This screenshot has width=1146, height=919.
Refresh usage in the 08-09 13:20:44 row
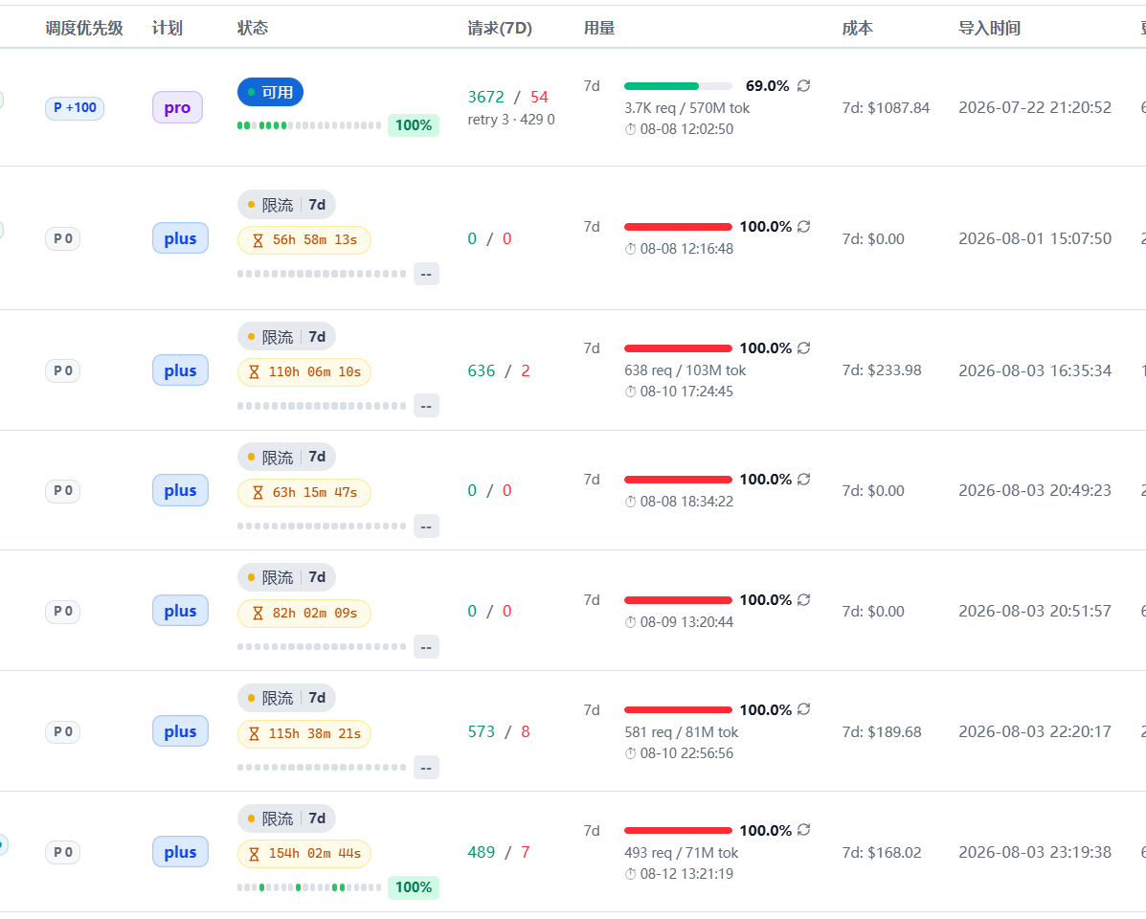(804, 600)
